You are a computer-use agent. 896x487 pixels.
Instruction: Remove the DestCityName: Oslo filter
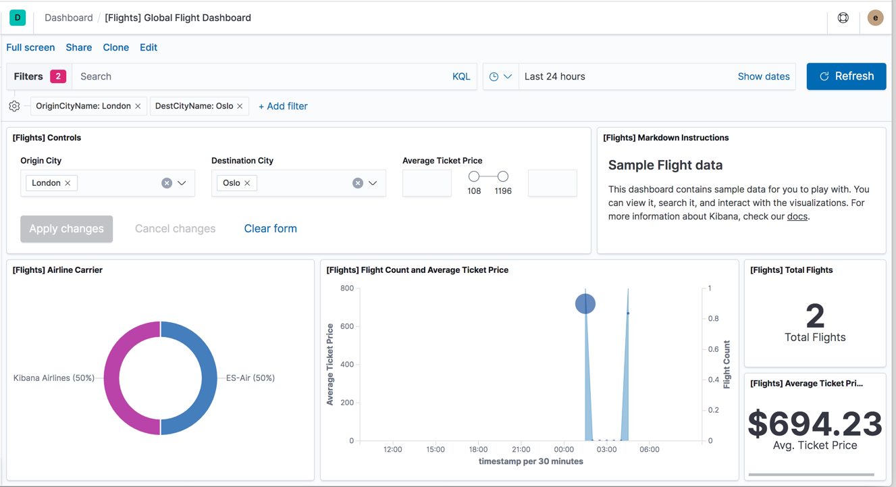coord(240,106)
